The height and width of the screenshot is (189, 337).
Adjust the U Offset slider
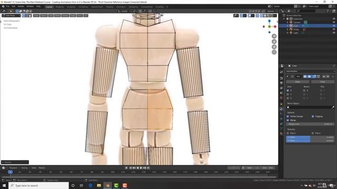(310, 137)
